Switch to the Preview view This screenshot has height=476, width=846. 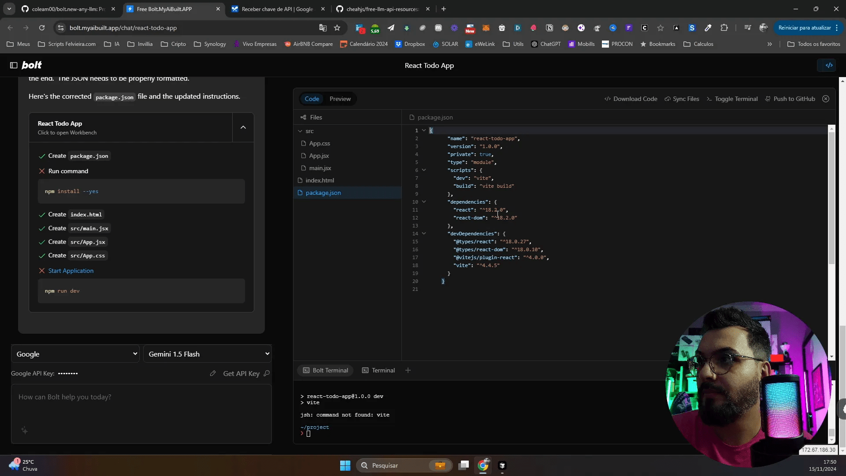(340, 99)
